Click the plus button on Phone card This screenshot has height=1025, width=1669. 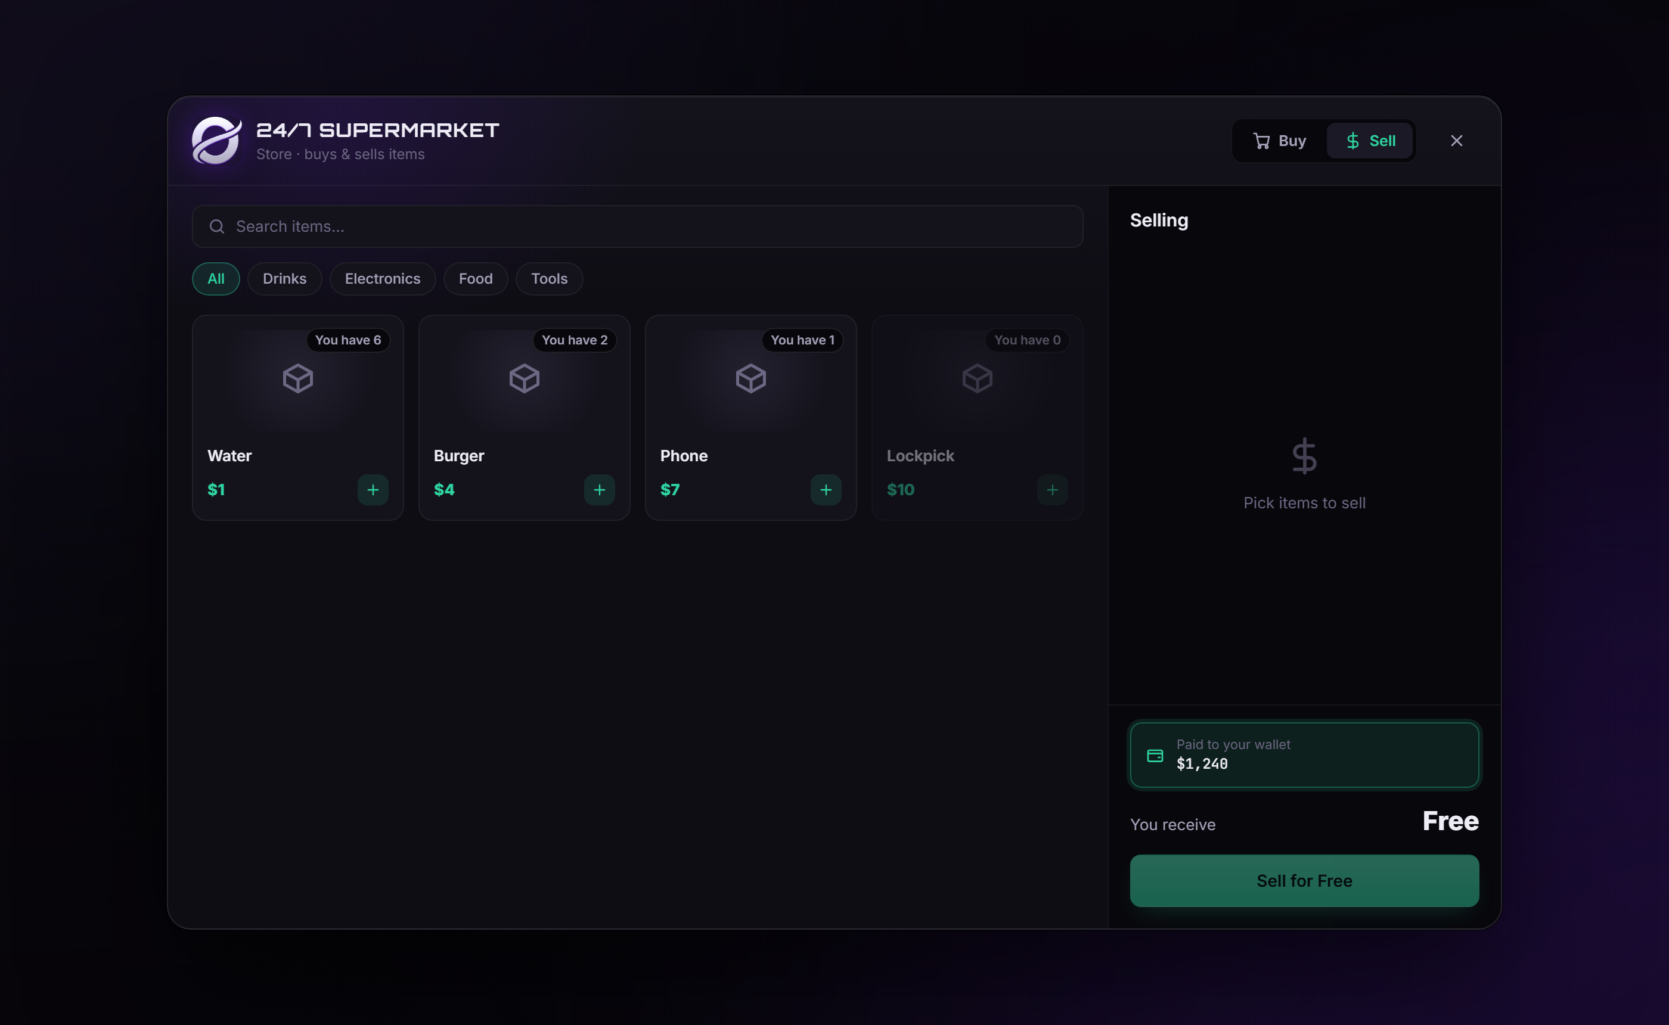point(826,489)
